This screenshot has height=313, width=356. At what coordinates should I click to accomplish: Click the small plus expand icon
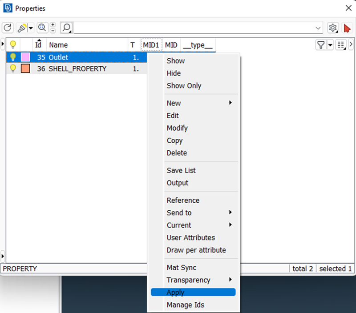(x=53, y=24)
